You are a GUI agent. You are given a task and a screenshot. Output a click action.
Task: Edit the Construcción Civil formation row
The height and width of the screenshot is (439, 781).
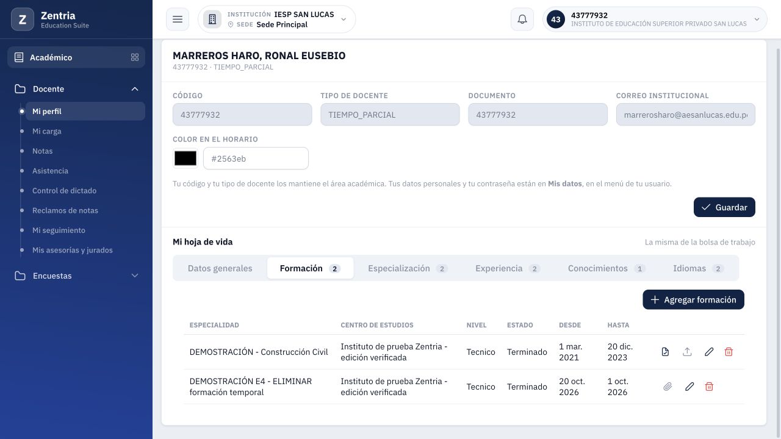[709, 352]
